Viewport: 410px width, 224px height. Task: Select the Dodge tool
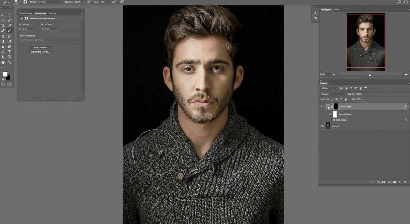point(9,47)
